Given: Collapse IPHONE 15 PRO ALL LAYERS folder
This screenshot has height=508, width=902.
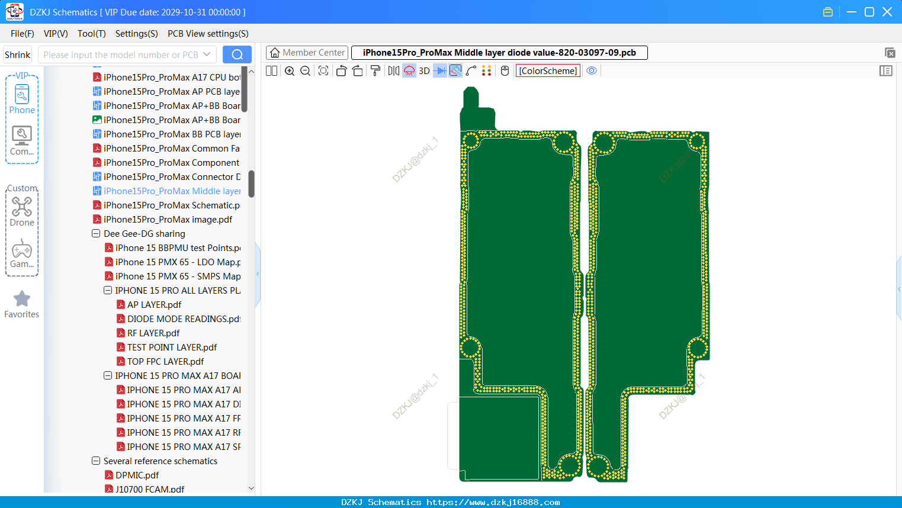Looking at the screenshot, I should pos(108,290).
